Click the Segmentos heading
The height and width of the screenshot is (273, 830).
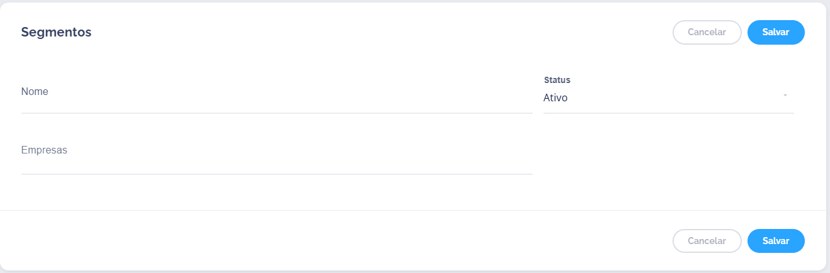tap(56, 32)
